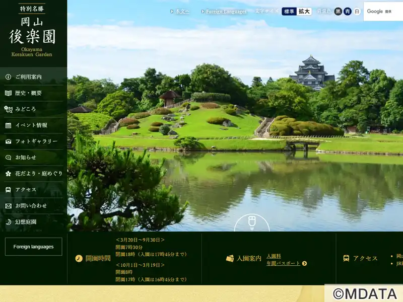403x302 pixels.
Task: Open the camera icon for フォトギャラリー
Action: coord(8,141)
